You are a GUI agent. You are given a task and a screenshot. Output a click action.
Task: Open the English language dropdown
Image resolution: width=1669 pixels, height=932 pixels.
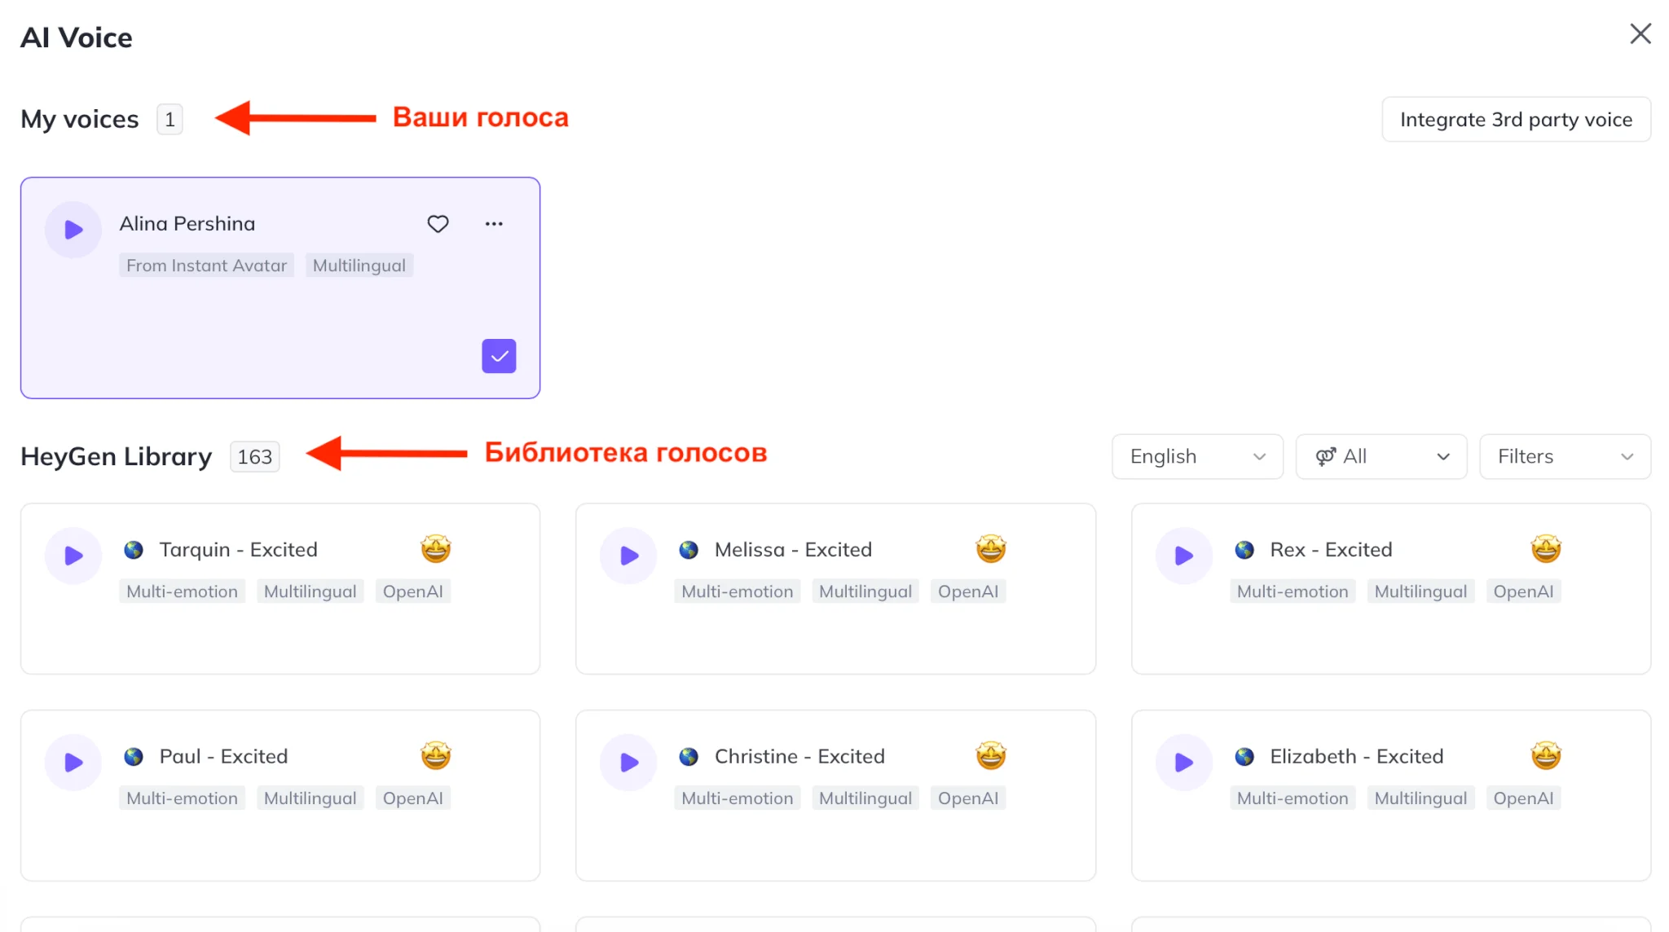point(1197,456)
